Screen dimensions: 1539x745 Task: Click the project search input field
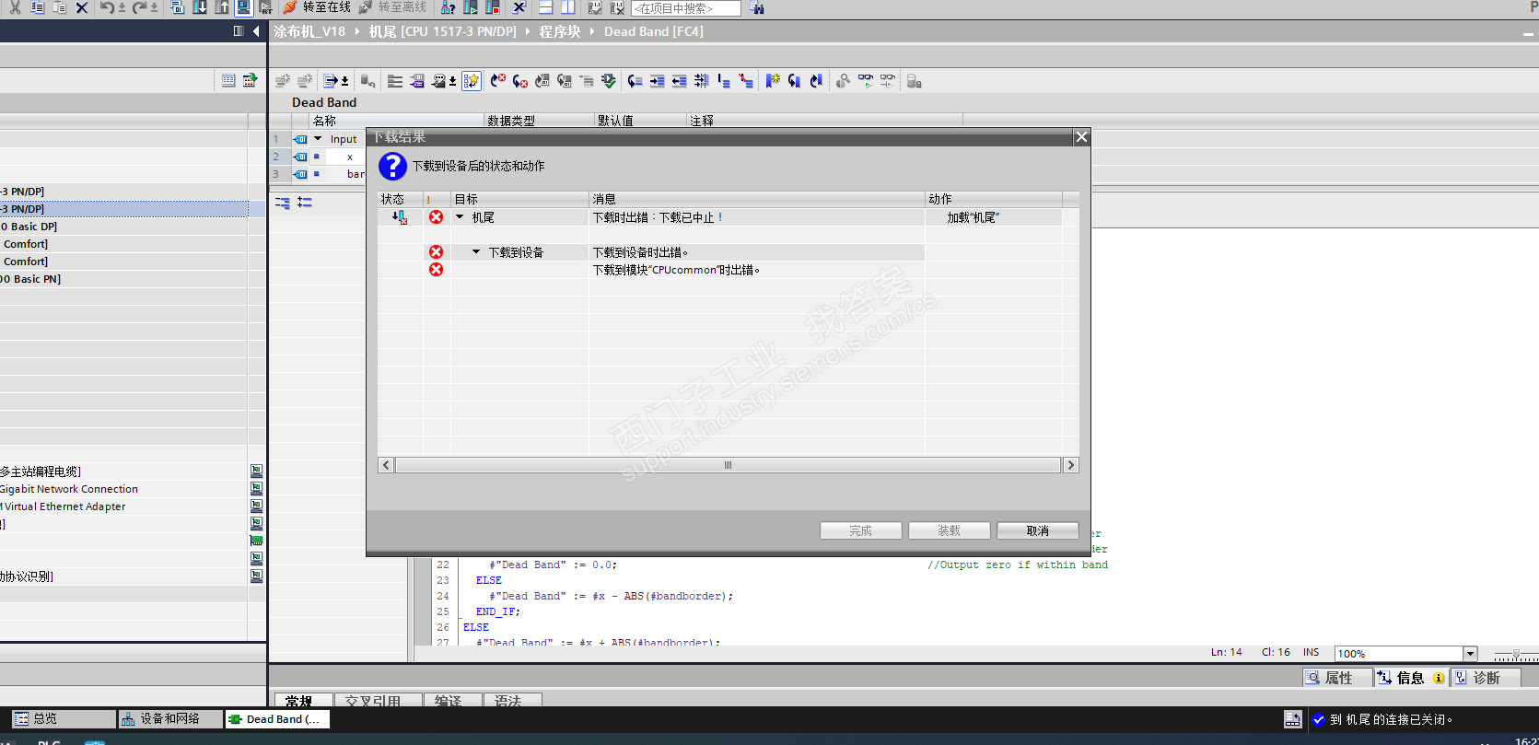coord(686,8)
